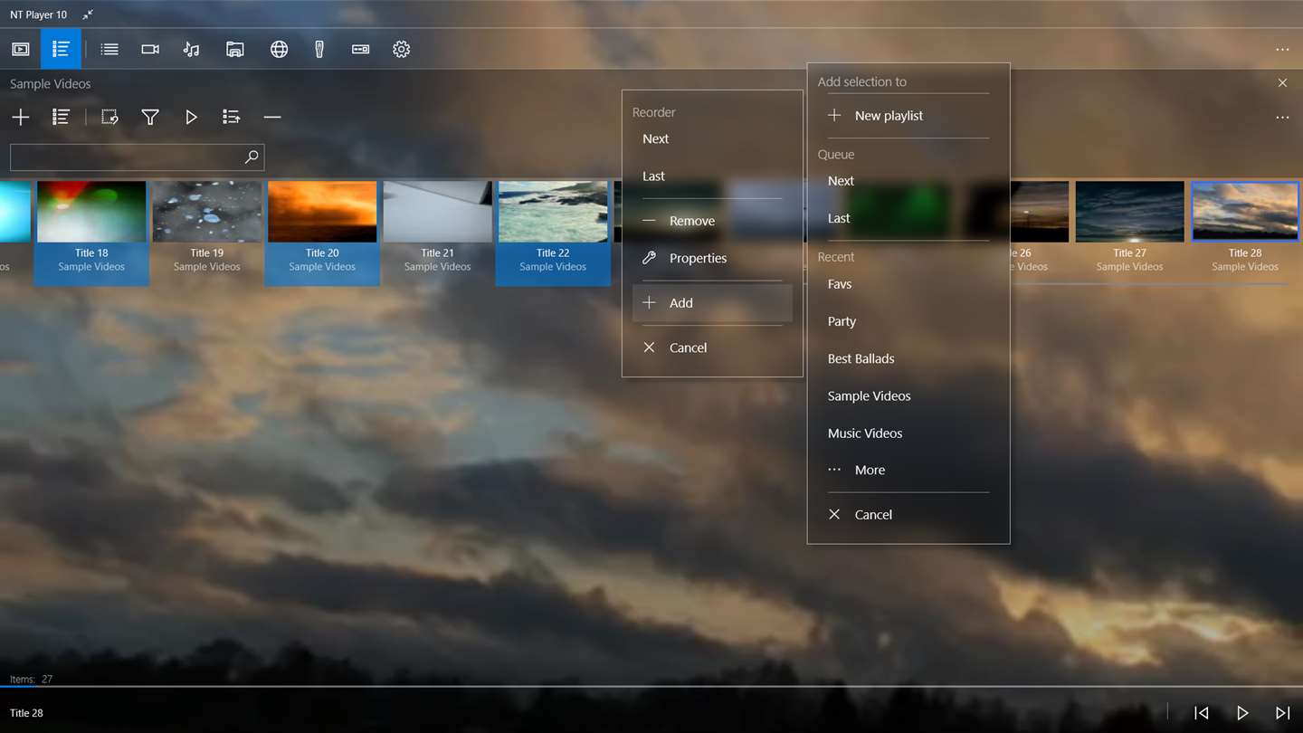Open the settings gear icon
Viewport: 1303px width, 733px height.
coord(402,49)
